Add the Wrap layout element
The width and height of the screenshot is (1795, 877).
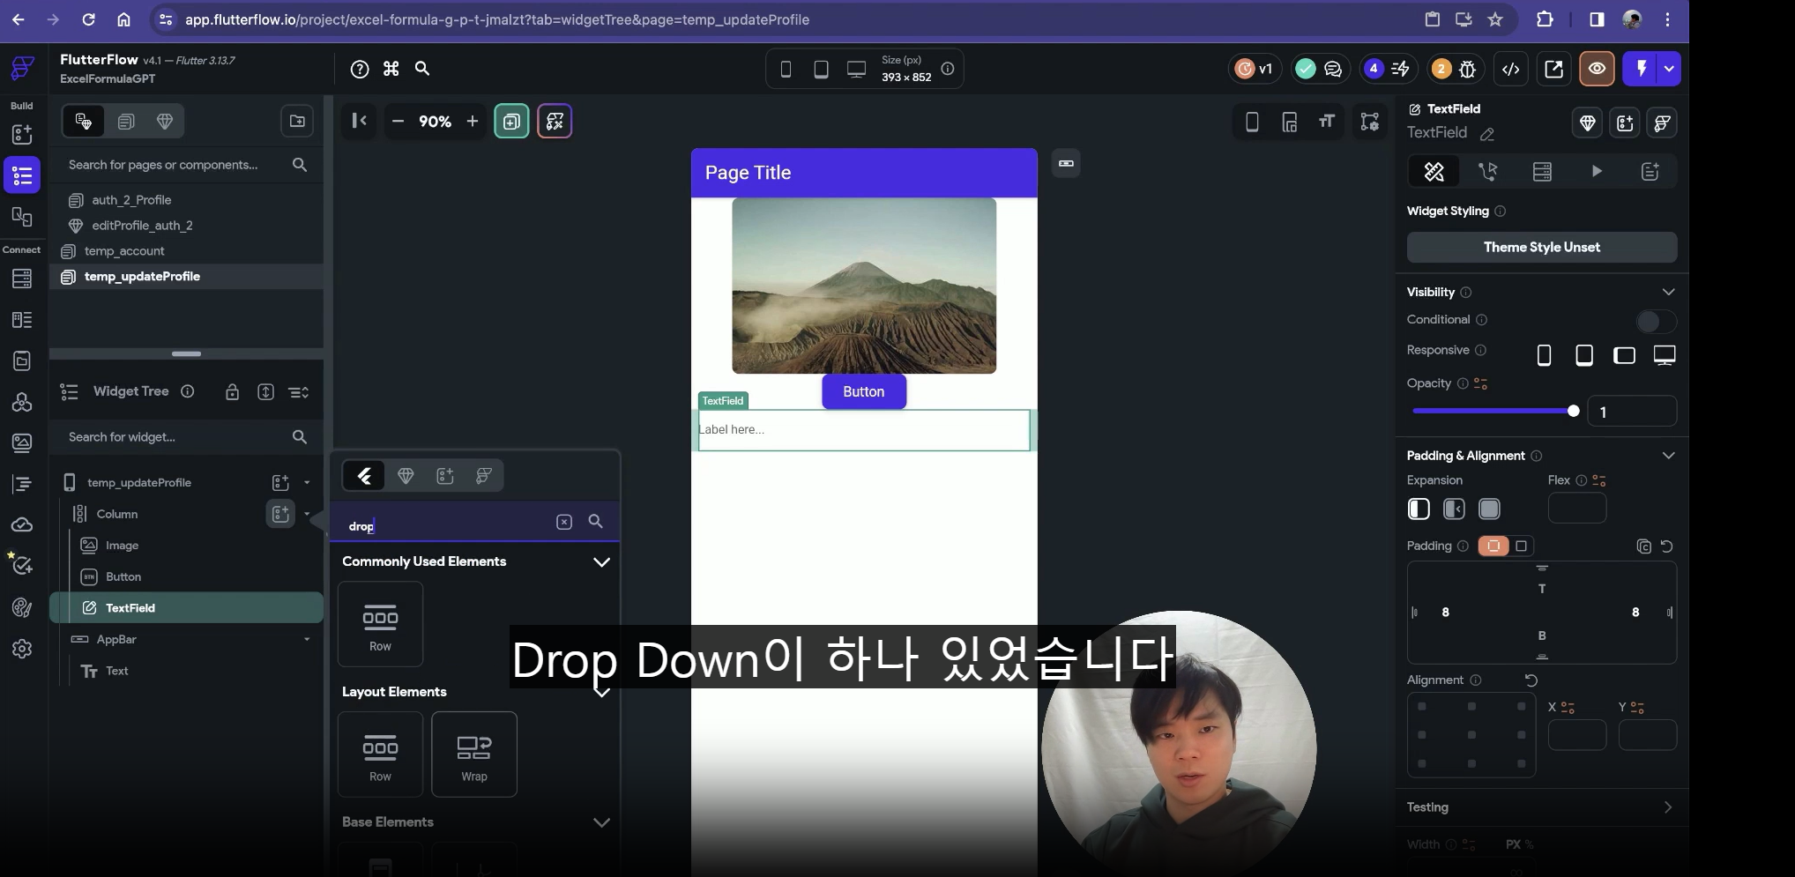[474, 754]
